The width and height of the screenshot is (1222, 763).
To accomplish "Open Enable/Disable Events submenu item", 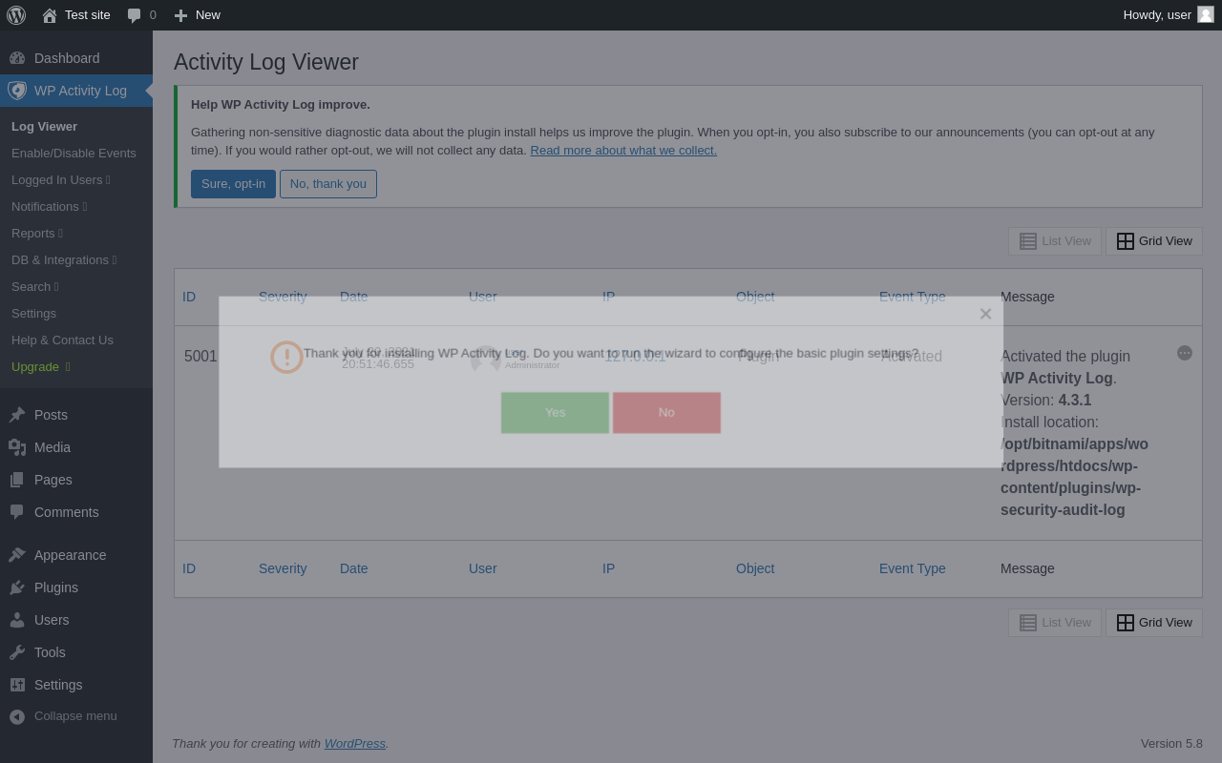I will pos(74,154).
